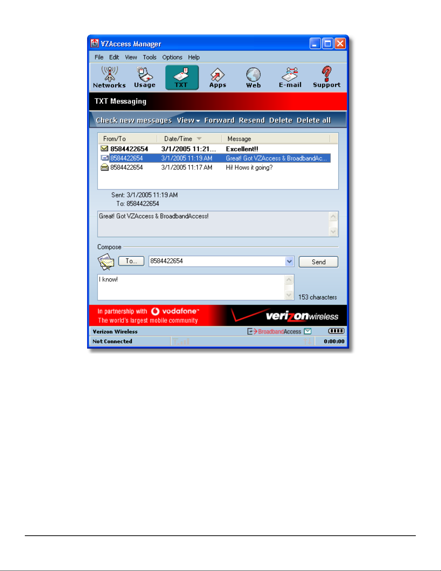Click the signal strength indicator
This screenshot has height=571, width=441.
click(x=181, y=341)
